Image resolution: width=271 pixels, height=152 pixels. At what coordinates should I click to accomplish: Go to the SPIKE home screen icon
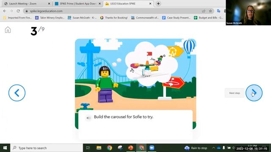click(x=8, y=30)
